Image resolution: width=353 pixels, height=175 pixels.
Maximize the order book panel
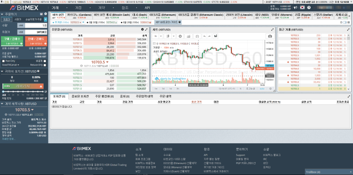(x=146, y=29)
